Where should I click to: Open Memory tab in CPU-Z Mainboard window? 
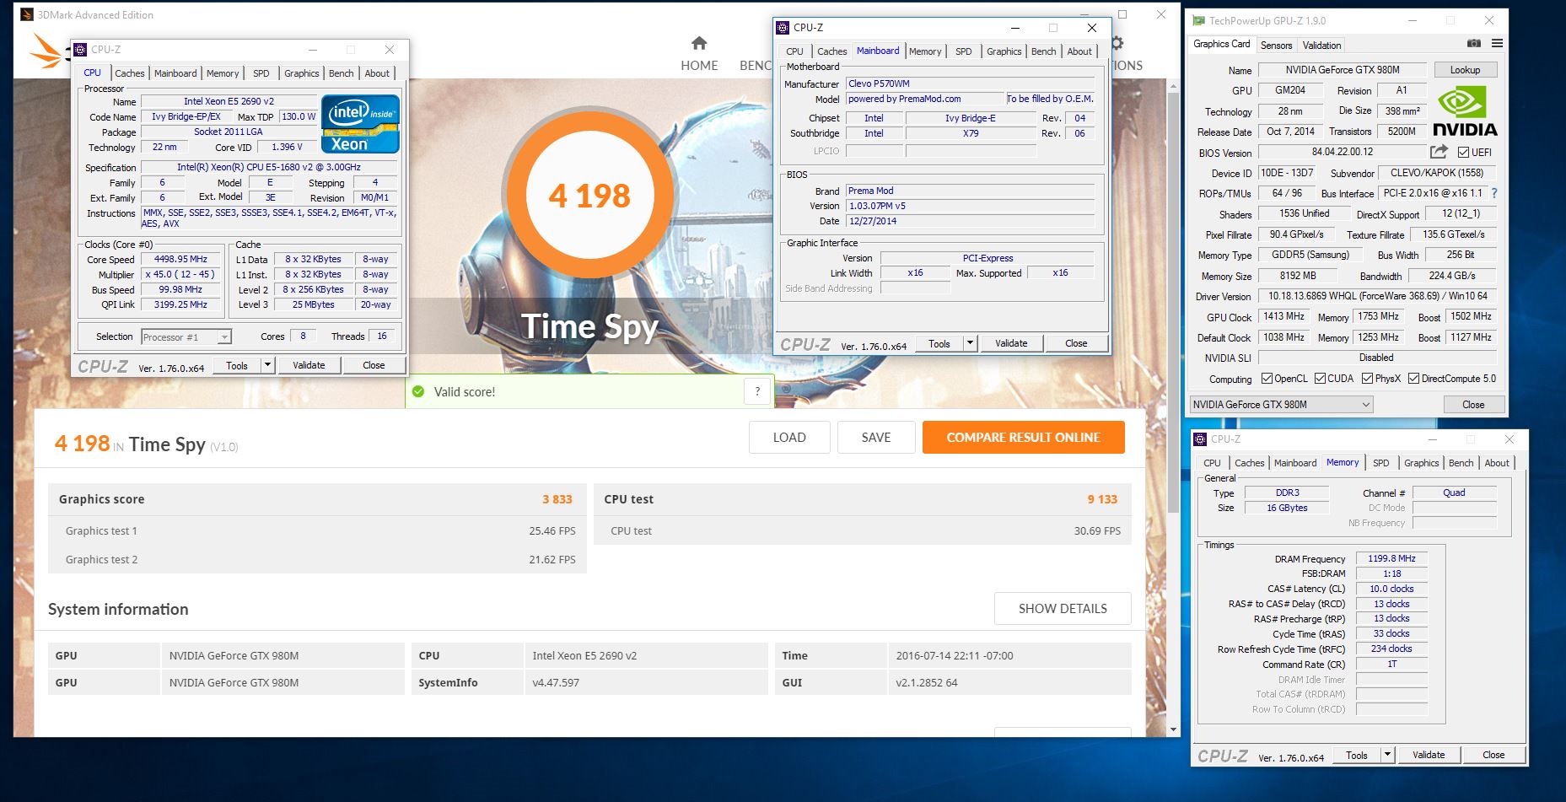[925, 51]
